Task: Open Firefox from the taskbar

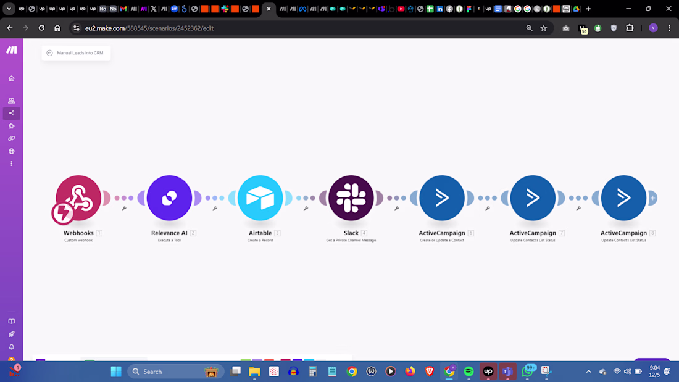Action: click(410, 372)
